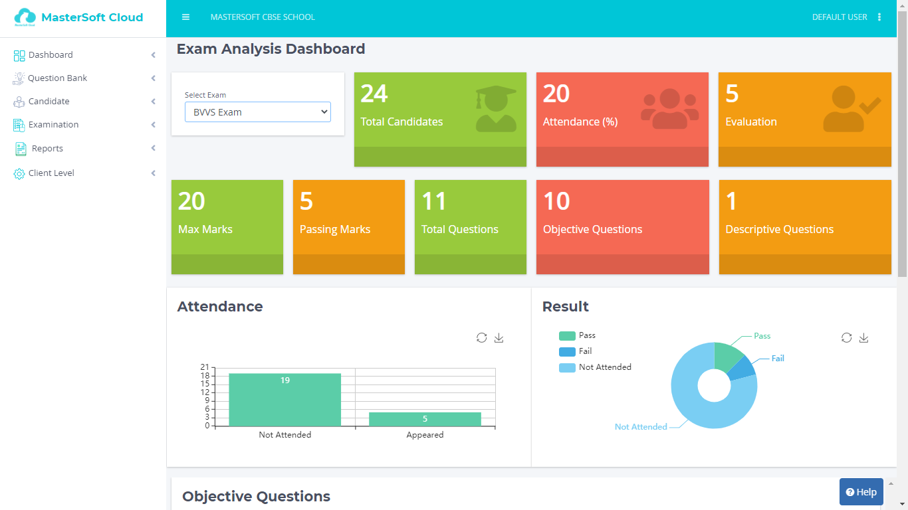The height and width of the screenshot is (510, 908).
Task: Download the Attendance chart image
Action: (499, 338)
